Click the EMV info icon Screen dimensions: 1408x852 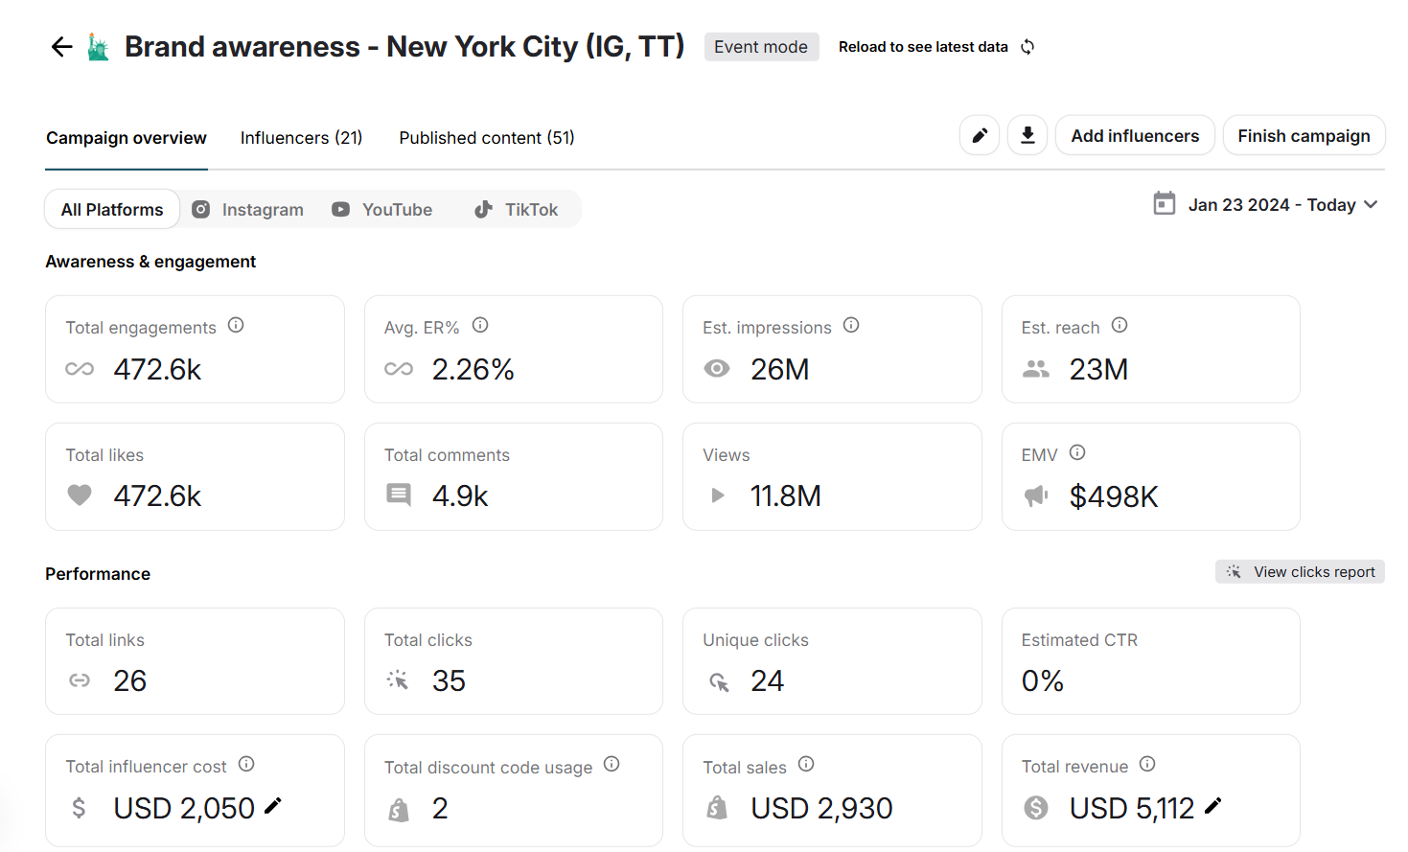[x=1077, y=452]
